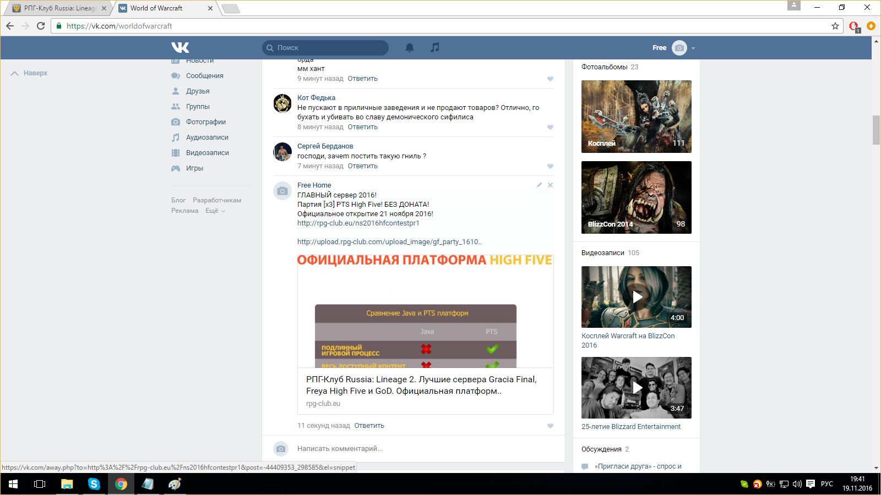Reply to Free Home's comment
Screen dimensions: 881x495
(369, 426)
